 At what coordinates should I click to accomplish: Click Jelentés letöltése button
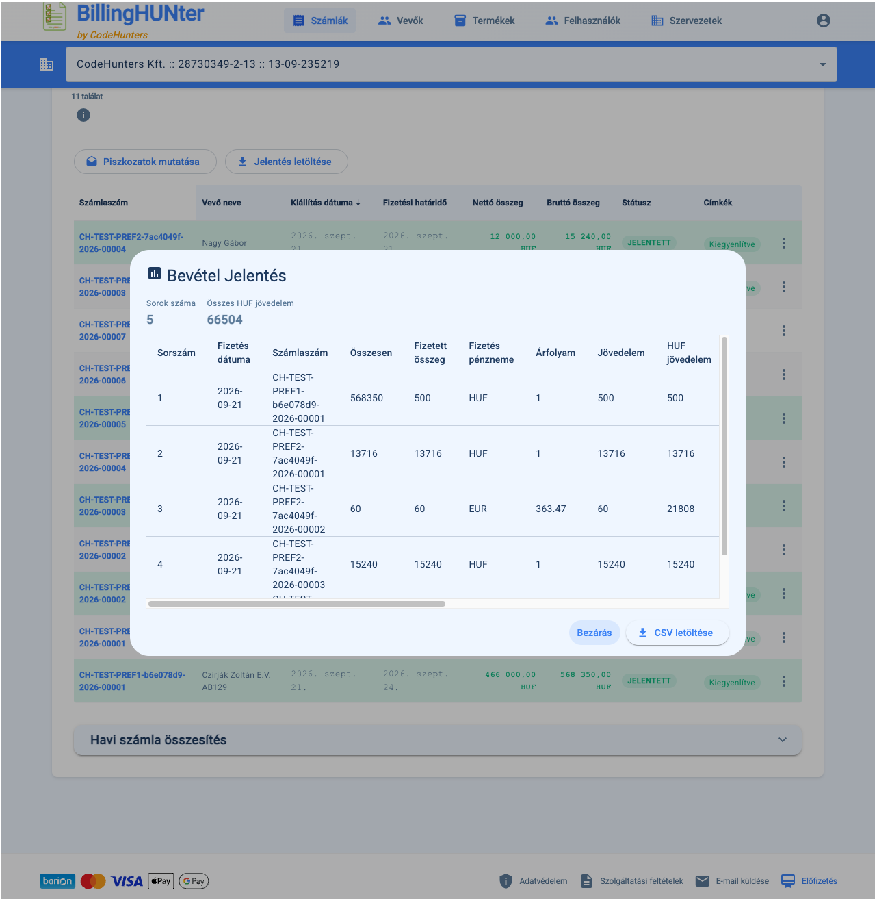(x=287, y=162)
